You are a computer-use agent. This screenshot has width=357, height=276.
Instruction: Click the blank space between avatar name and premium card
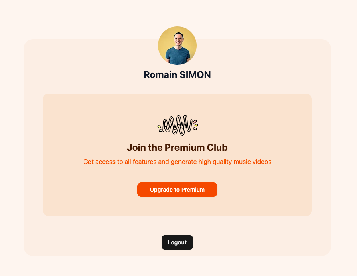click(177, 87)
